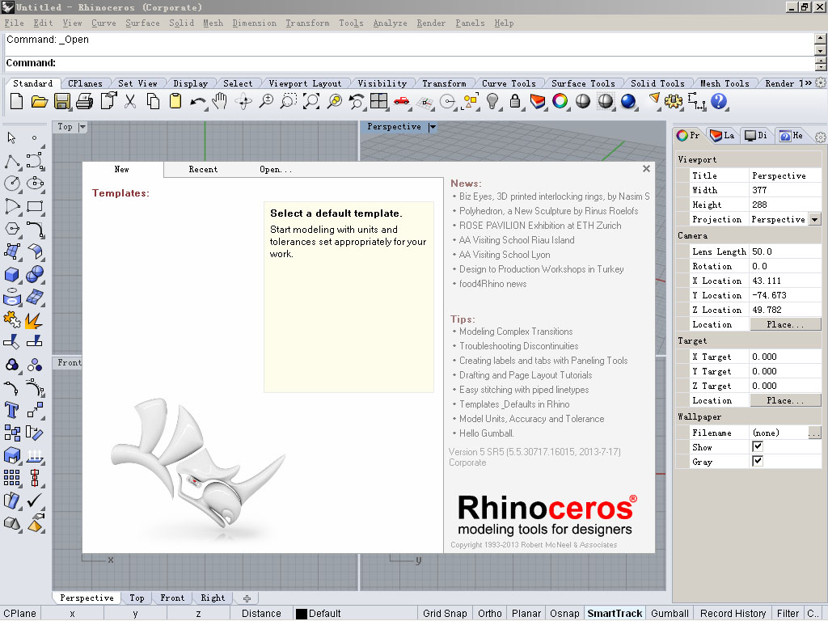Viewport: 828px width, 621px height.
Task: Toggle SmartTrack in status bar
Action: (x=615, y=613)
